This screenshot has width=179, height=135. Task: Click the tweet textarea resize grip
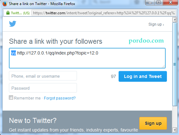pos(163,66)
